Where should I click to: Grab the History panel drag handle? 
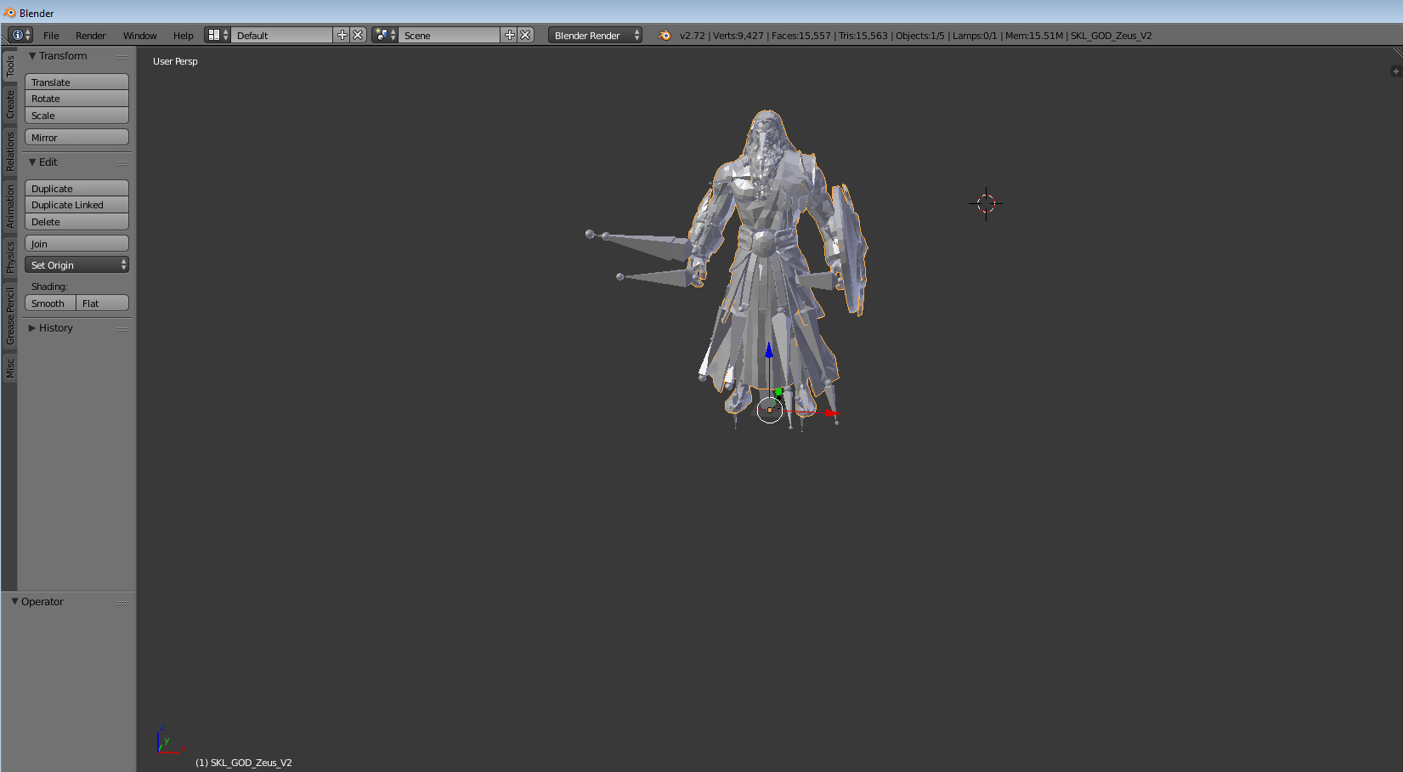coord(122,329)
